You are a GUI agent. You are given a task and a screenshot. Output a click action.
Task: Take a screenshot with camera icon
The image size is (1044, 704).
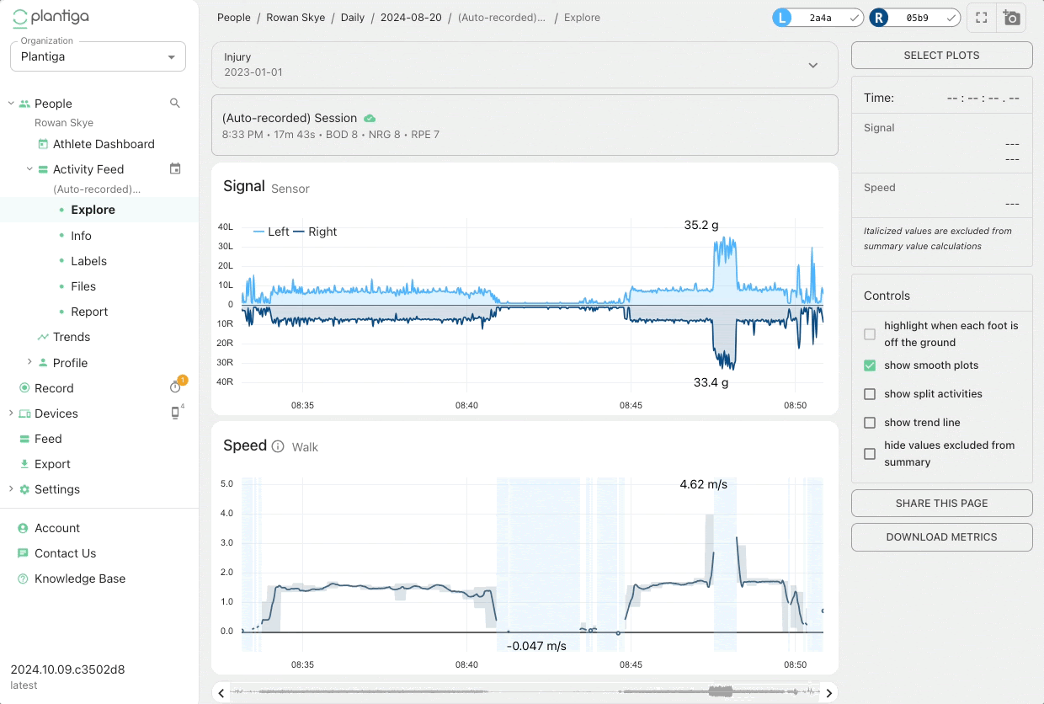click(1011, 18)
